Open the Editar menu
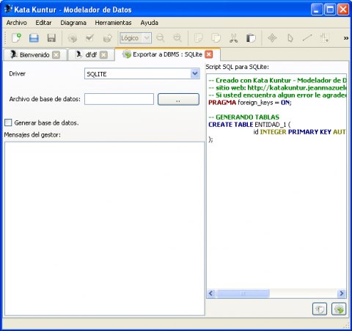 coord(43,23)
